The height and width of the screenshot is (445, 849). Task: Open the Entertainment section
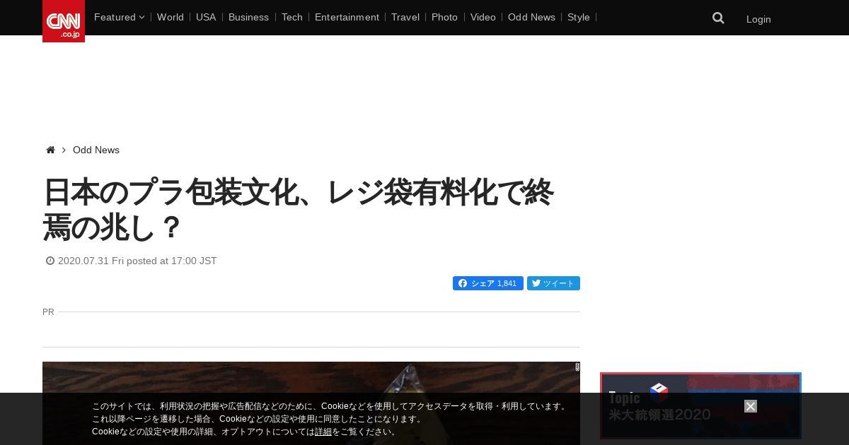347,17
